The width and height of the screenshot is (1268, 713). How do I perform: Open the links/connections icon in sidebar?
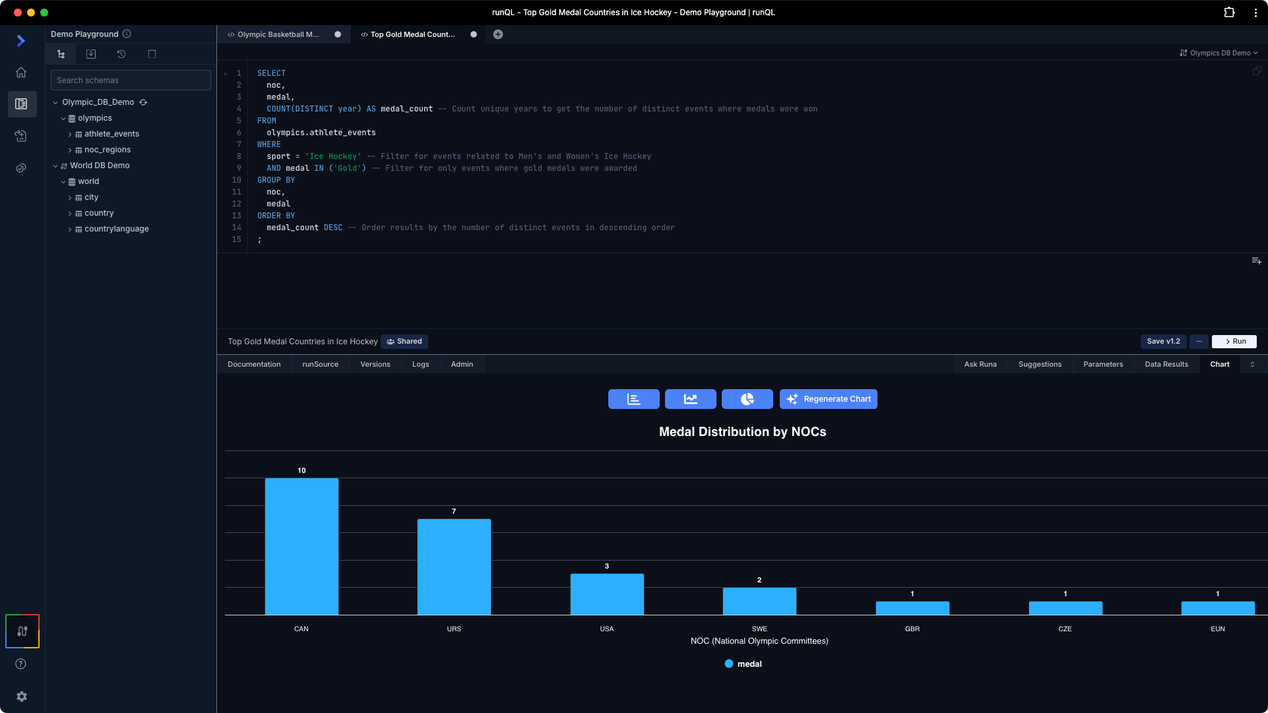coord(21,168)
